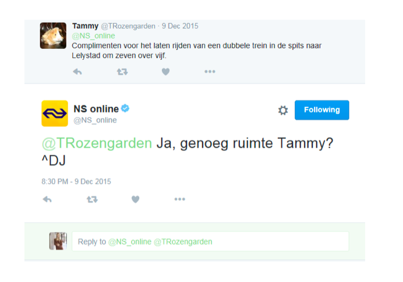403x282 pixels.
Task: Open more options on NS online tweet
Action: tap(179, 199)
